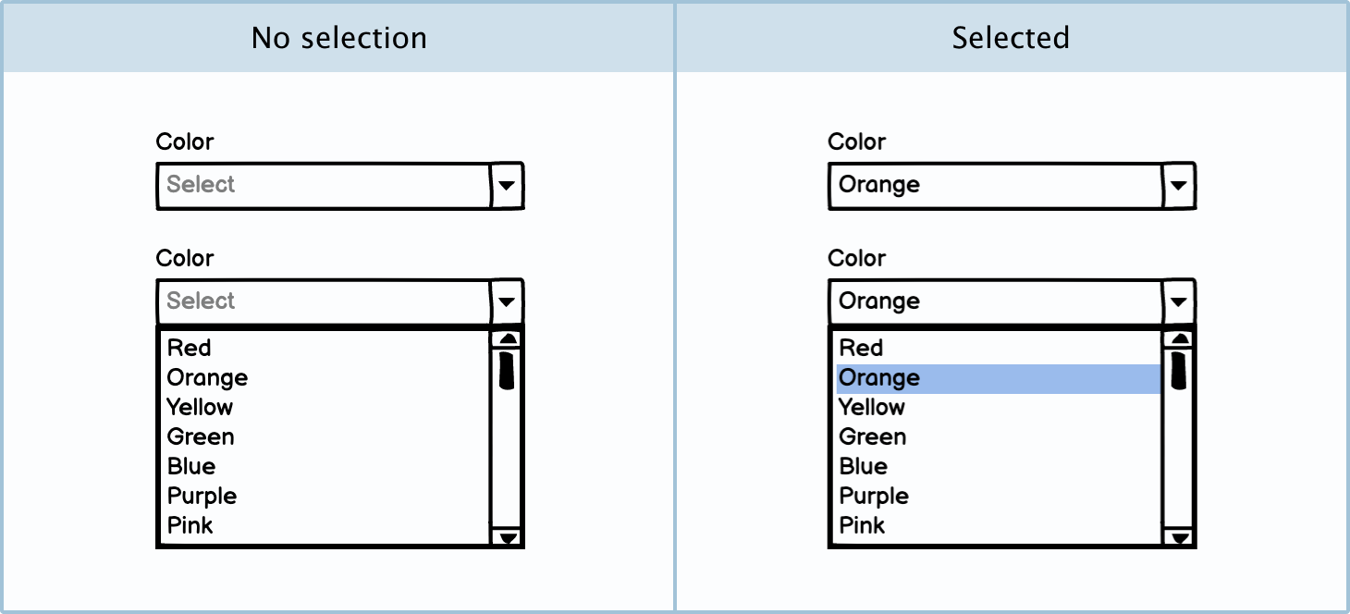Viewport: 1350px width, 614px height.
Task: Click the scrollbar thumb in left list
Action: pyautogui.click(x=506, y=369)
